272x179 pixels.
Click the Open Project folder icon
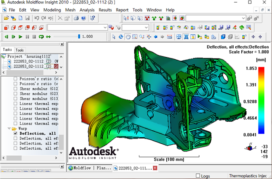click(x=6, y=18)
